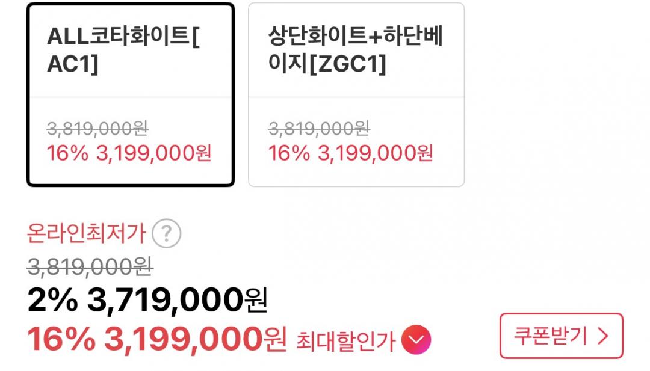Click the large red 16% discount rate
Screen dimensions: 650x371
[61, 340]
